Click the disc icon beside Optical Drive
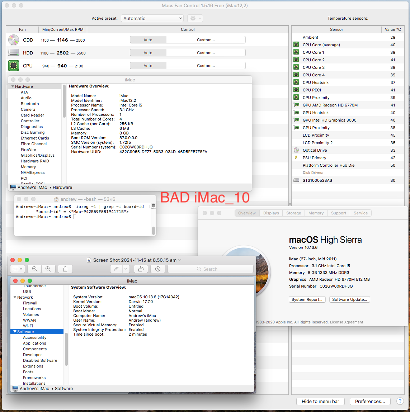The height and width of the screenshot is (412, 410). [x=296, y=150]
